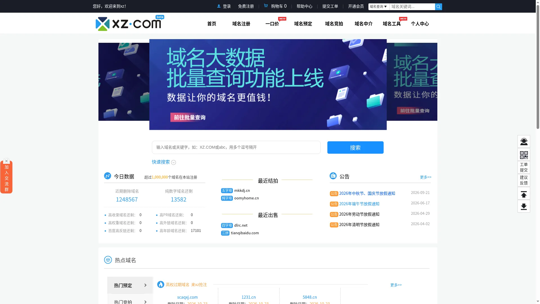The height and width of the screenshot is (304, 540).
Task: Click the 三拼 tag badge
Action: [x=225, y=233]
